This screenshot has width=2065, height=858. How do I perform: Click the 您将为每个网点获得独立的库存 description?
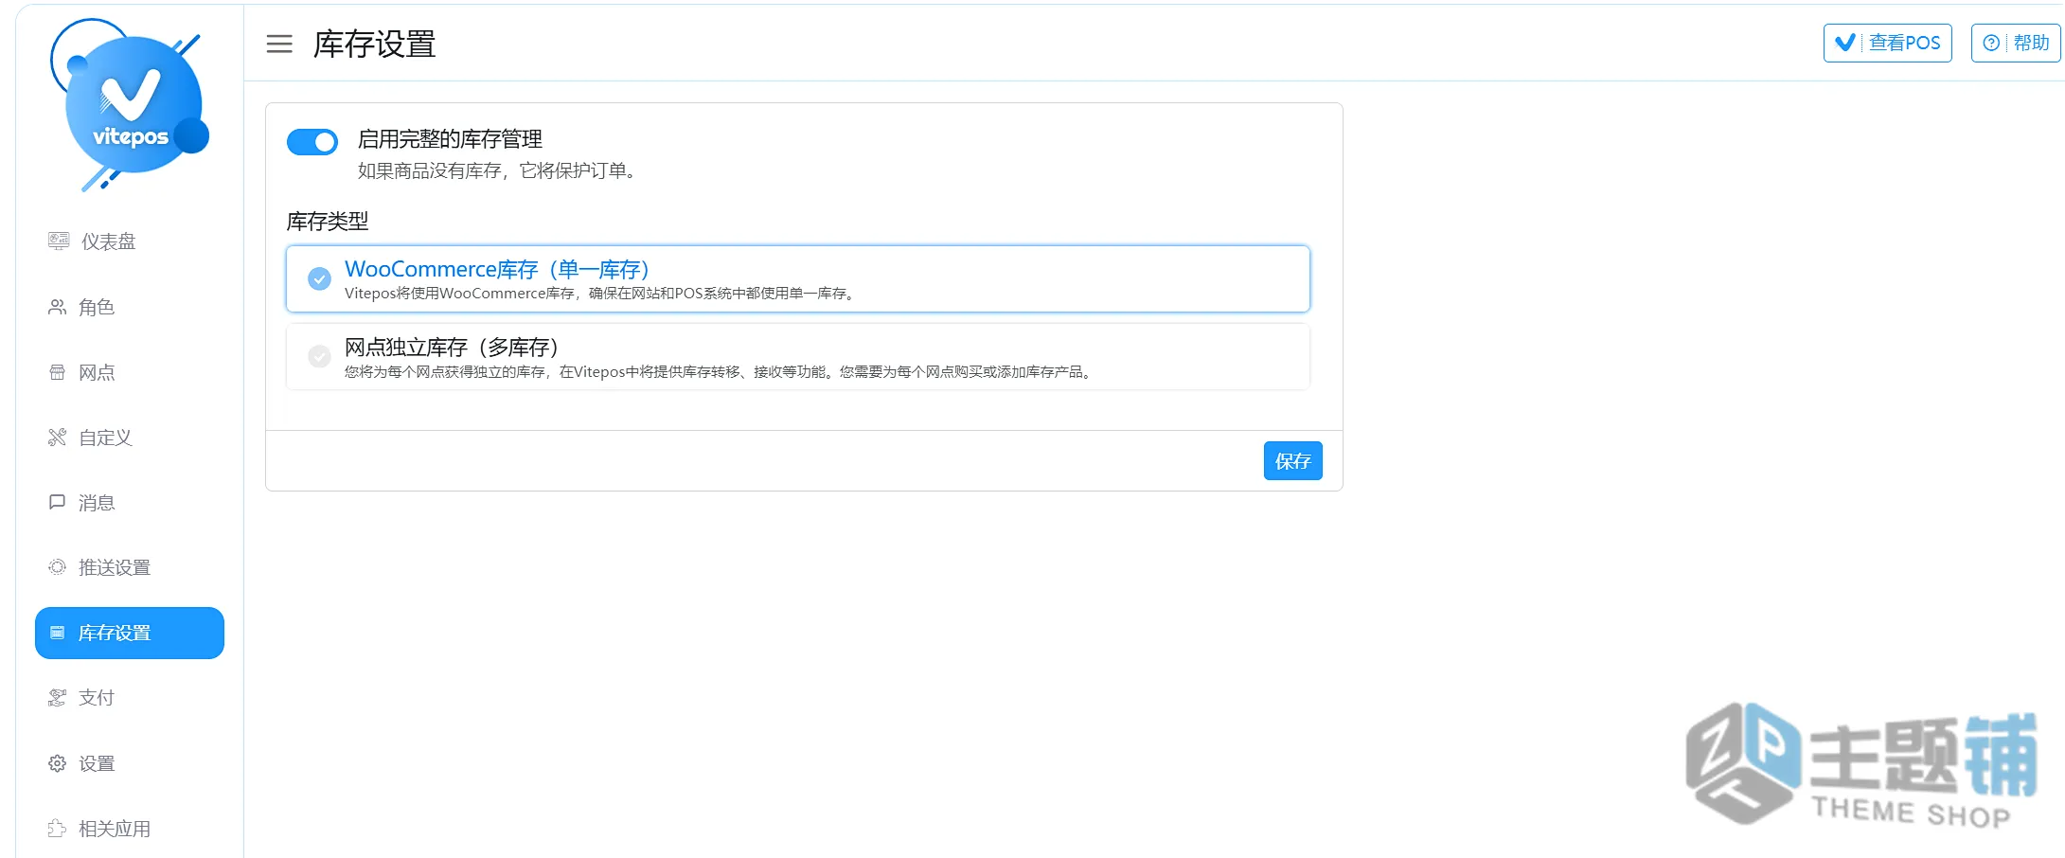pyautogui.click(x=721, y=372)
